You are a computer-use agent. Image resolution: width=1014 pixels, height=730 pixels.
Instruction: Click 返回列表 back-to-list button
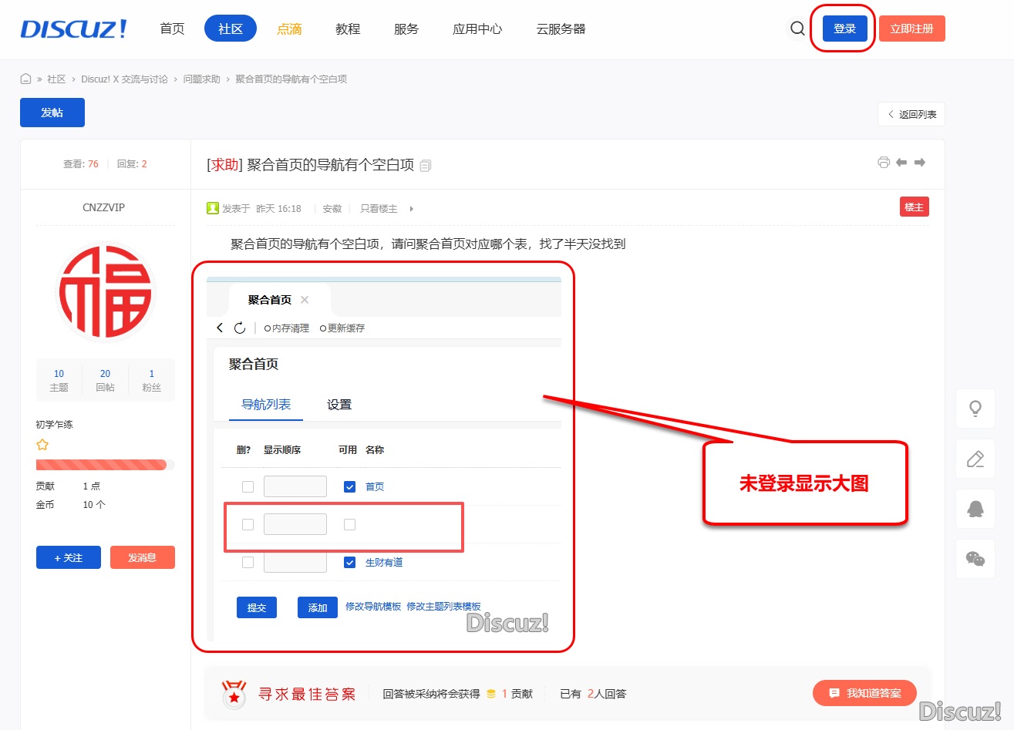[x=911, y=114]
